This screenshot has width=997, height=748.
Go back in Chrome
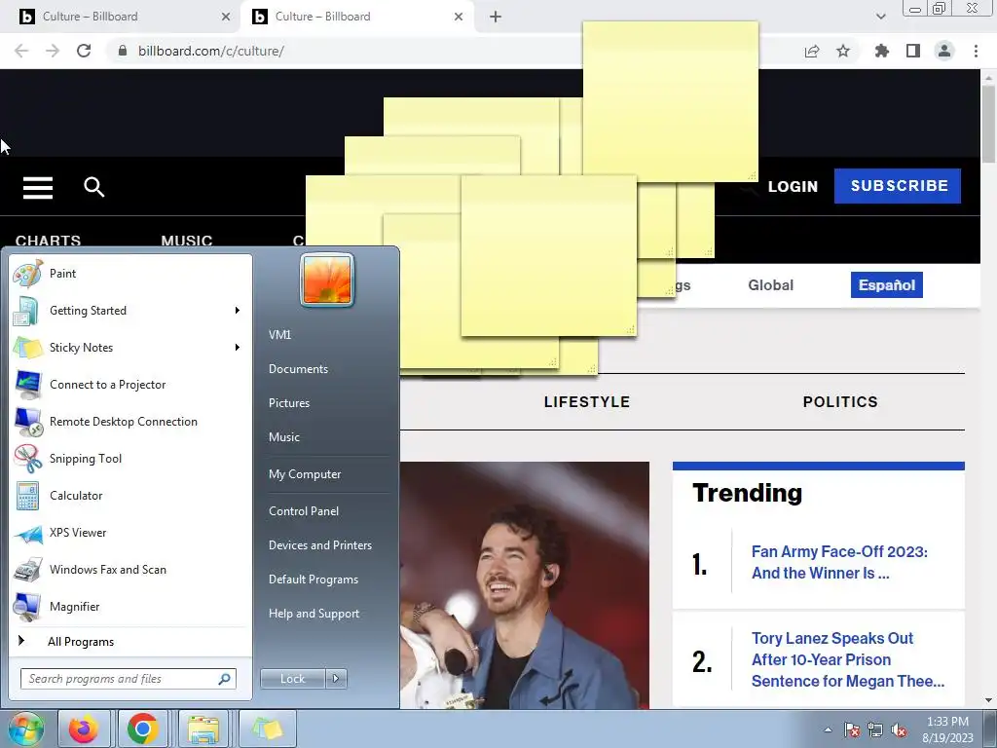pyautogui.click(x=21, y=51)
